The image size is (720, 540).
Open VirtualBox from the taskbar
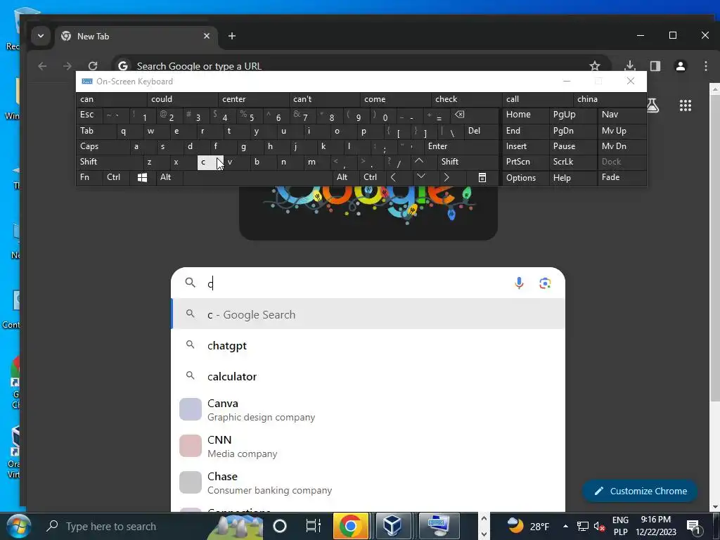click(393, 526)
